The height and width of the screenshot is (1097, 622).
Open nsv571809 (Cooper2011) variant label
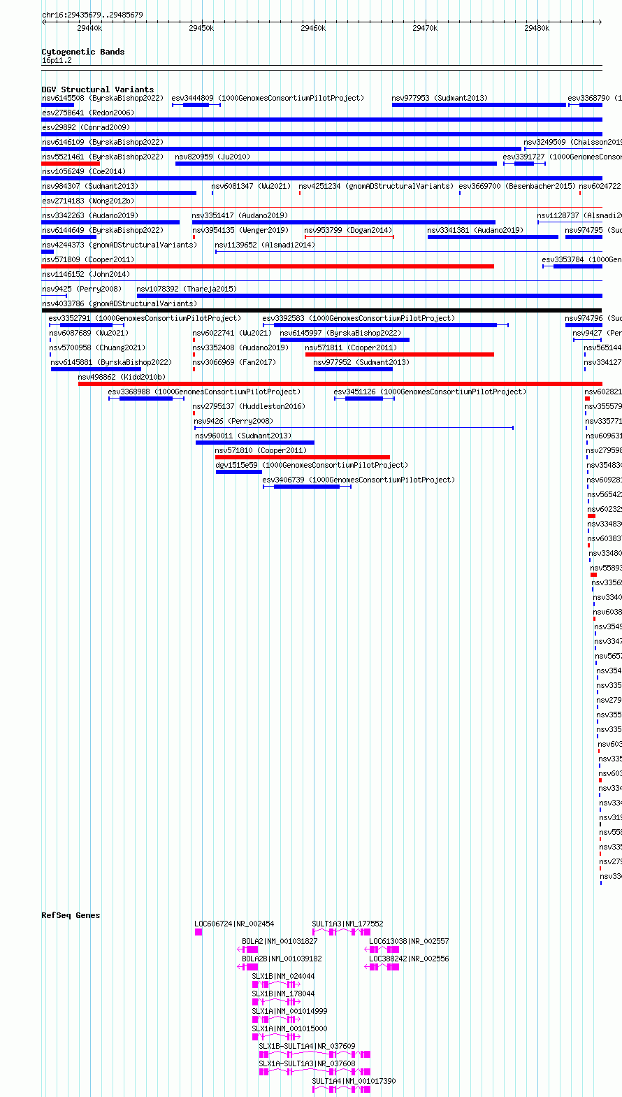(87, 259)
